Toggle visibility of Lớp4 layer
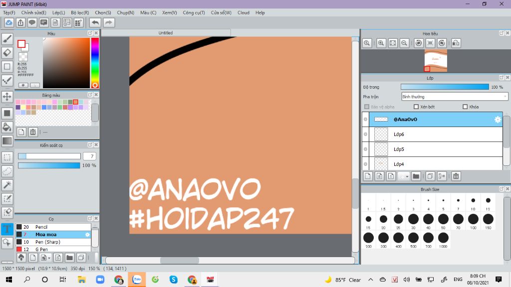This screenshot has height=287, width=511. point(365,164)
